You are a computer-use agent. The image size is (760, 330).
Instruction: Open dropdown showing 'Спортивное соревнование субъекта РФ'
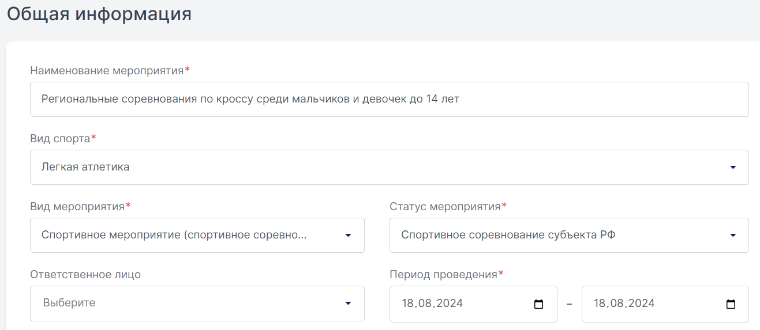click(x=569, y=235)
